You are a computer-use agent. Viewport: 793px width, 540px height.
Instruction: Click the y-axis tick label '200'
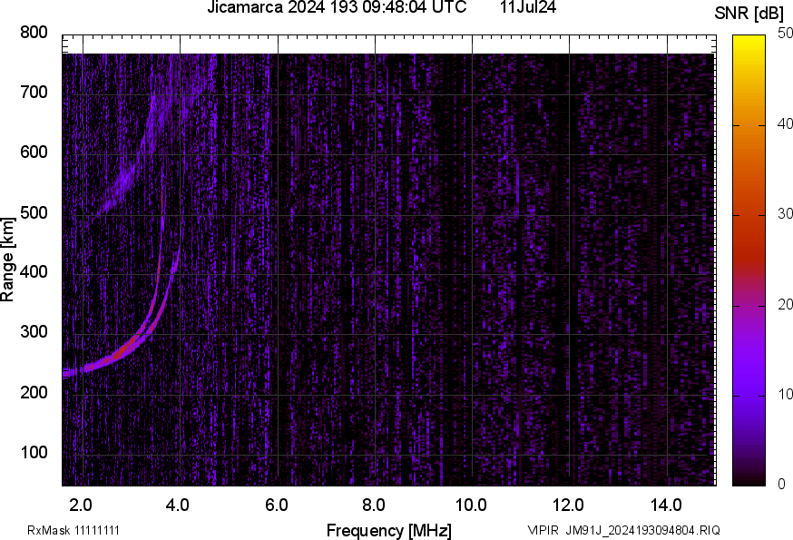[x=34, y=392]
